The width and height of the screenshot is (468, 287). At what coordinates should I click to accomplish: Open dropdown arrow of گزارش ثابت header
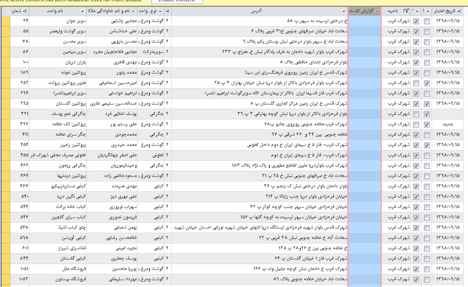tap(377, 11)
